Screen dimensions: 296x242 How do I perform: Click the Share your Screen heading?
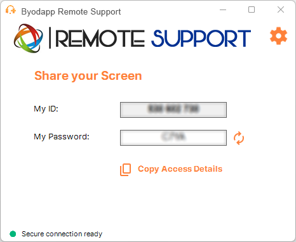[88, 76]
